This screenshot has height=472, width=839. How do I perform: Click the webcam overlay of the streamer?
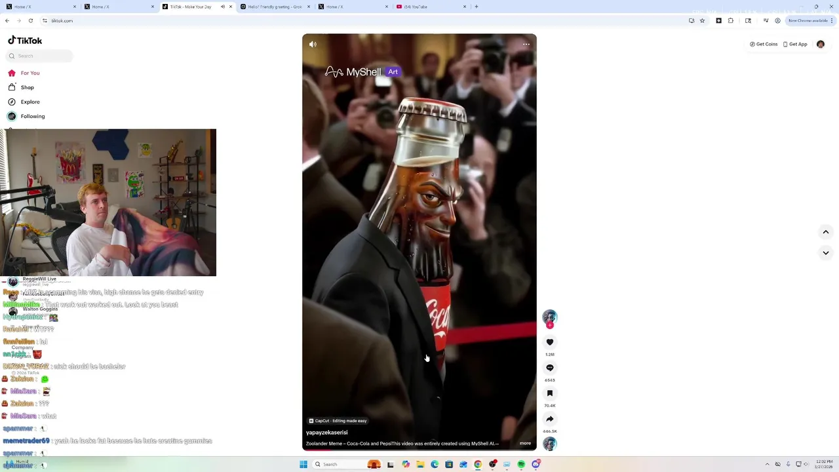(108, 203)
